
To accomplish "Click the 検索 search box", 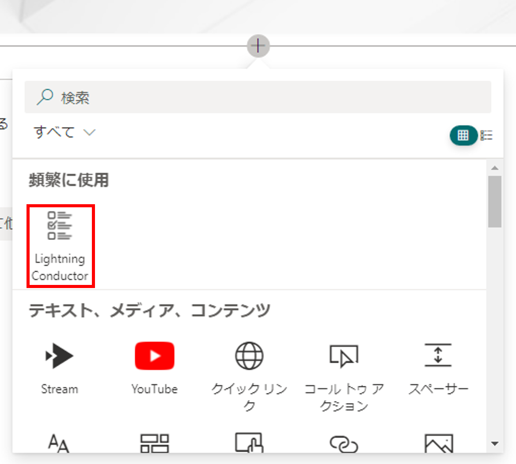I will tap(265, 97).
